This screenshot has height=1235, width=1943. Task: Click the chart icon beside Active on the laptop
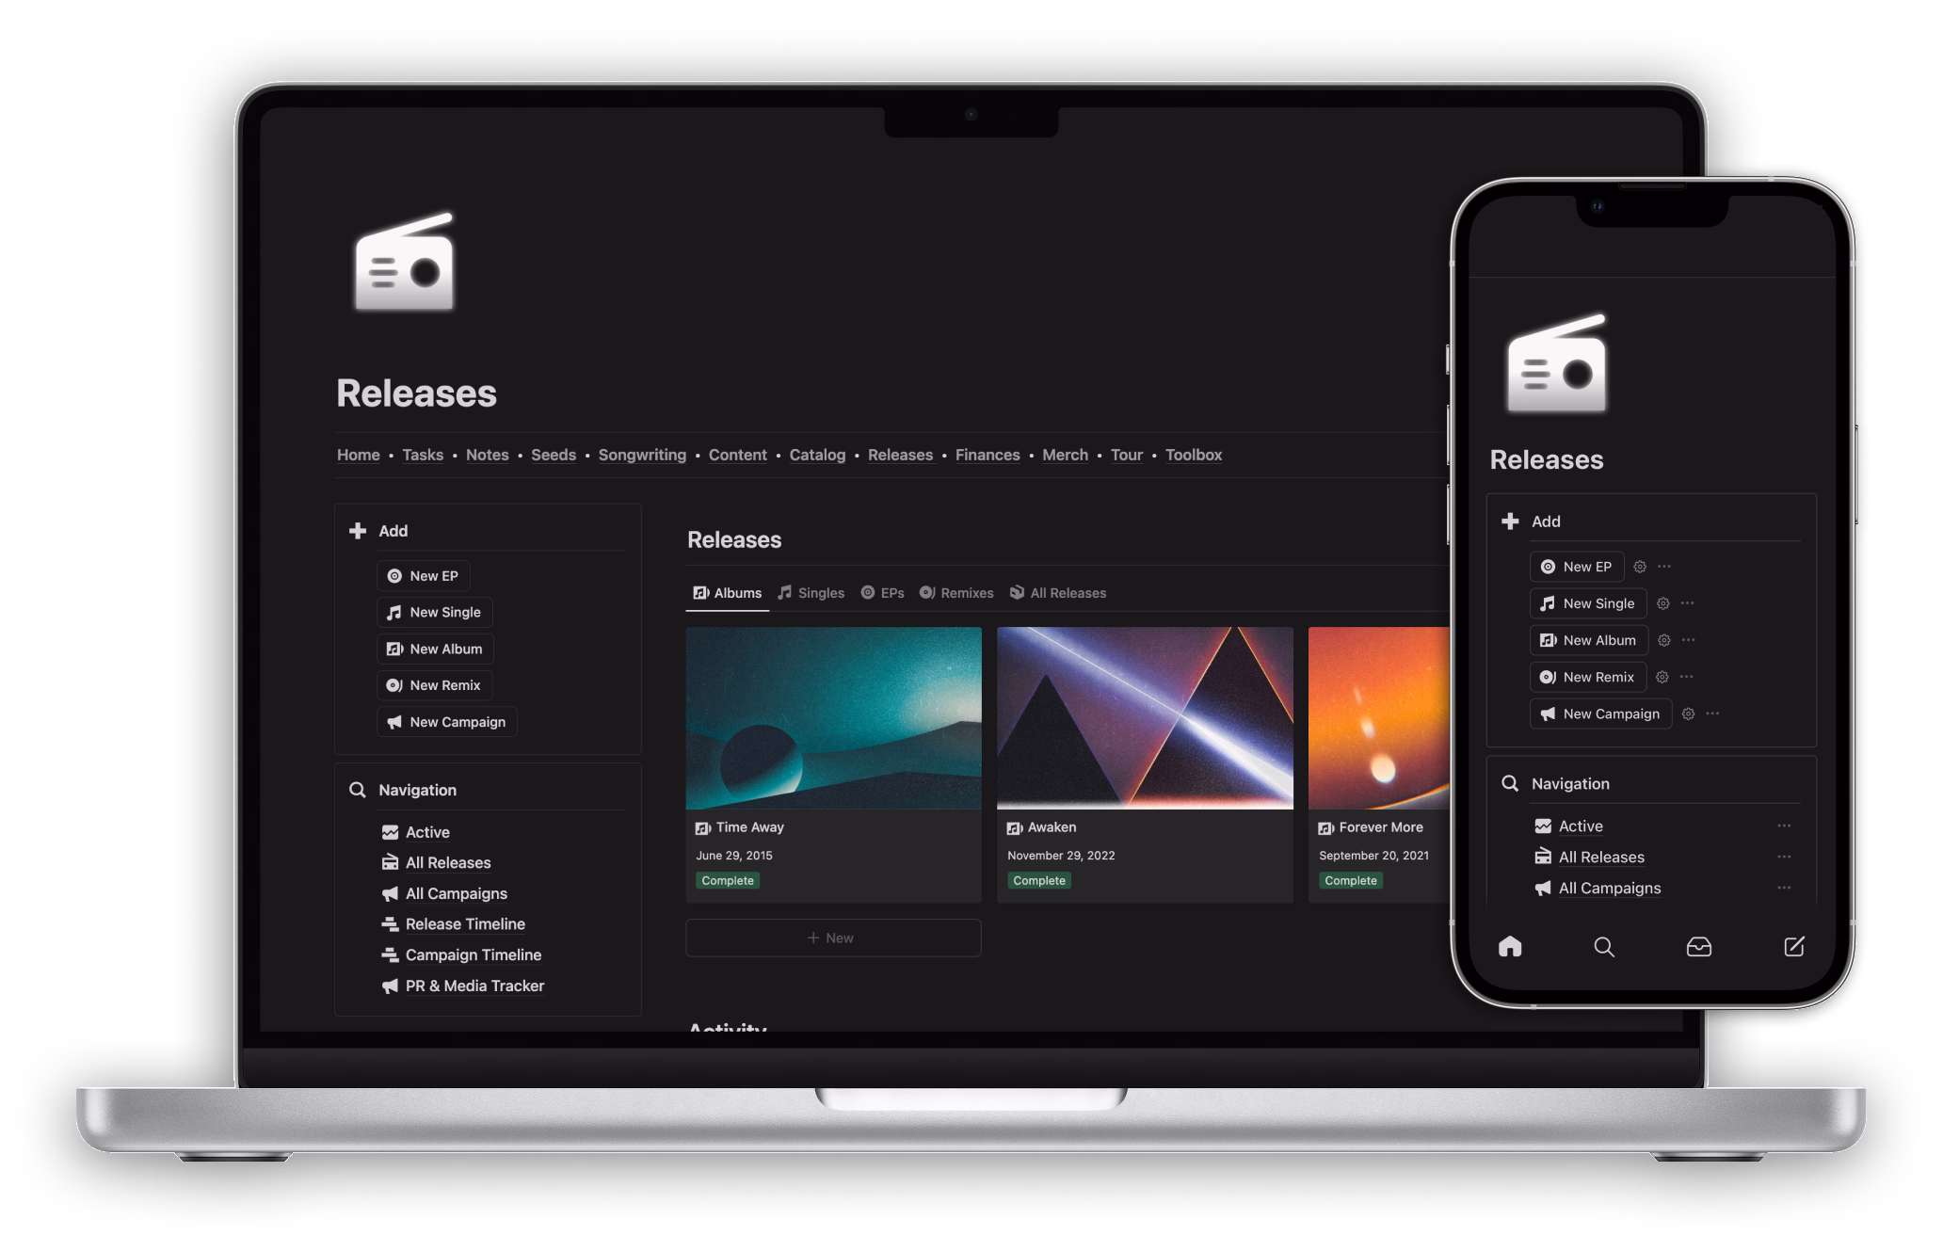point(390,832)
